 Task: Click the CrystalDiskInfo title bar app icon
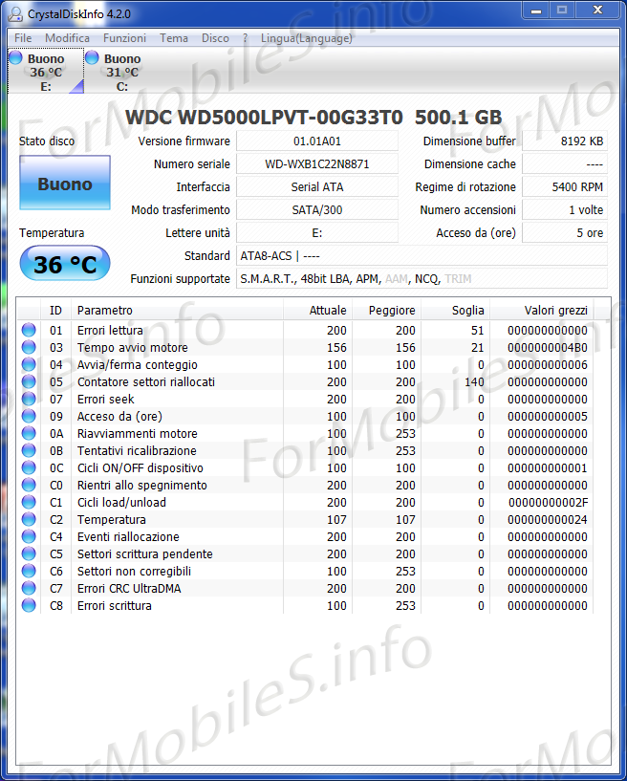click(15, 14)
